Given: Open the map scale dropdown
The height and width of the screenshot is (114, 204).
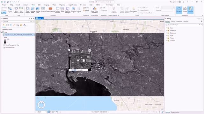Looking at the screenshot, I should [46, 112].
